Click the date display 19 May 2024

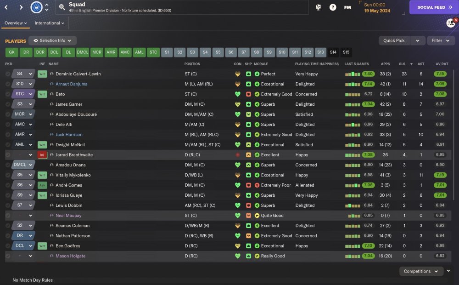tap(377, 11)
